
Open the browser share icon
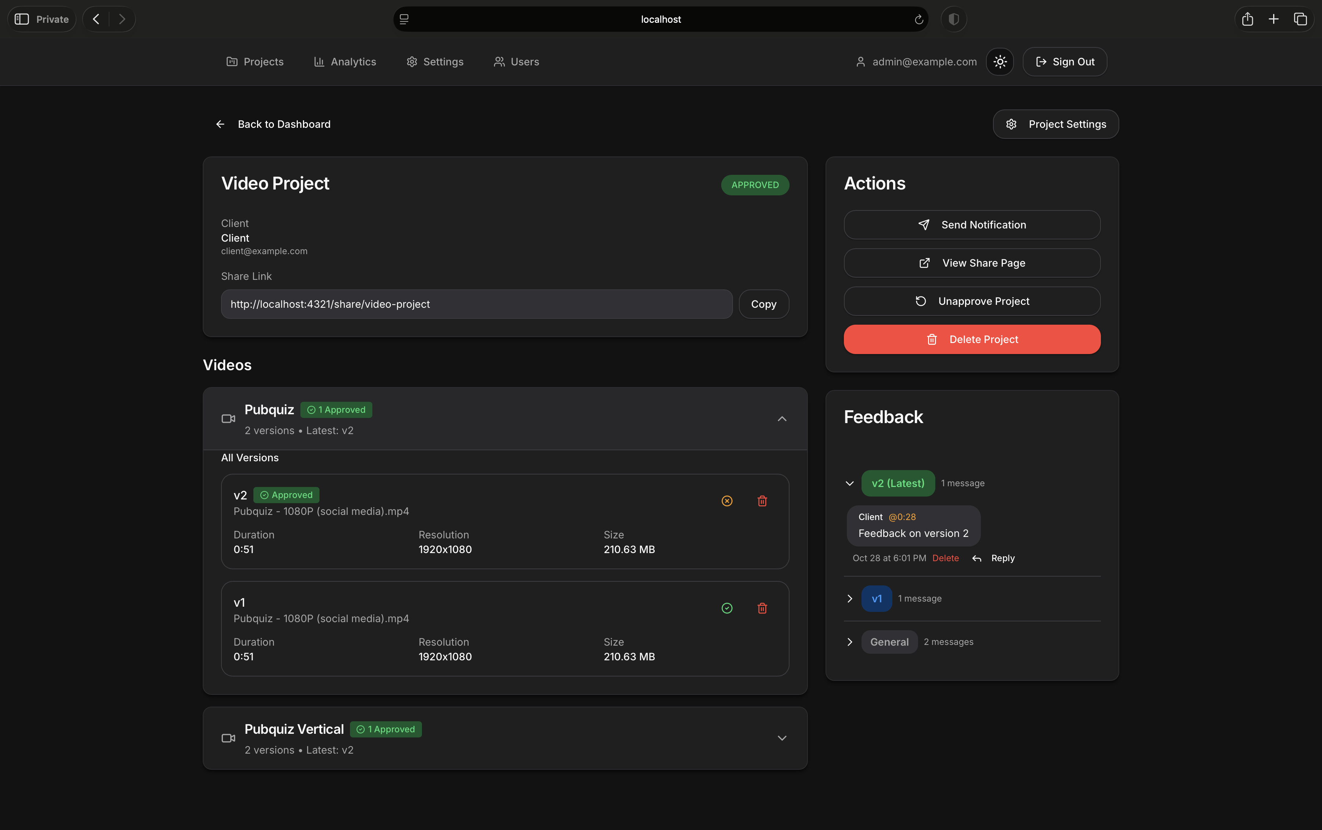tap(1247, 19)
